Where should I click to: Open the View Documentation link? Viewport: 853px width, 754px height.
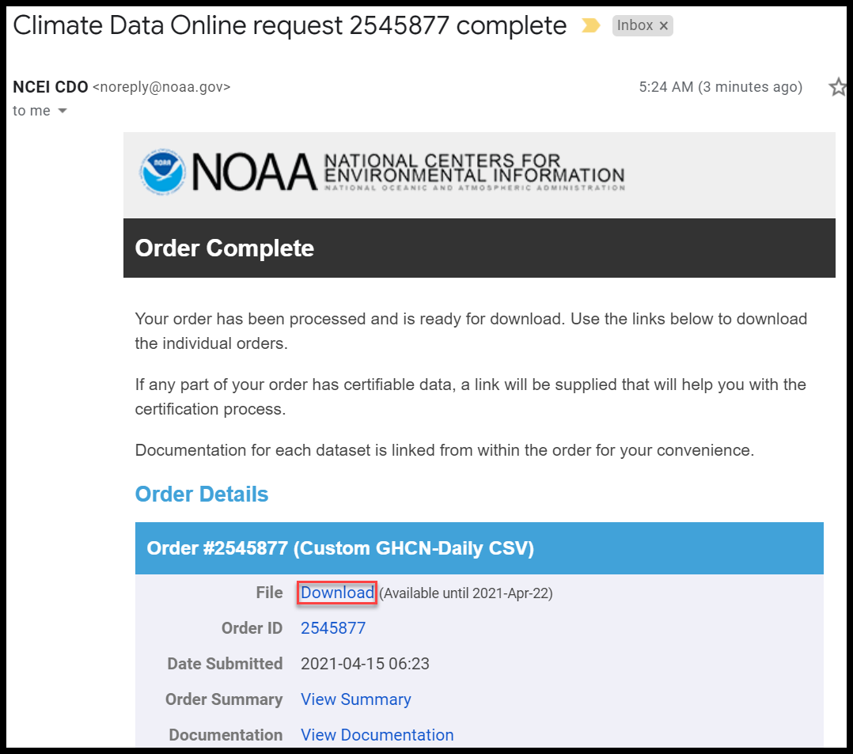[377, 735]
